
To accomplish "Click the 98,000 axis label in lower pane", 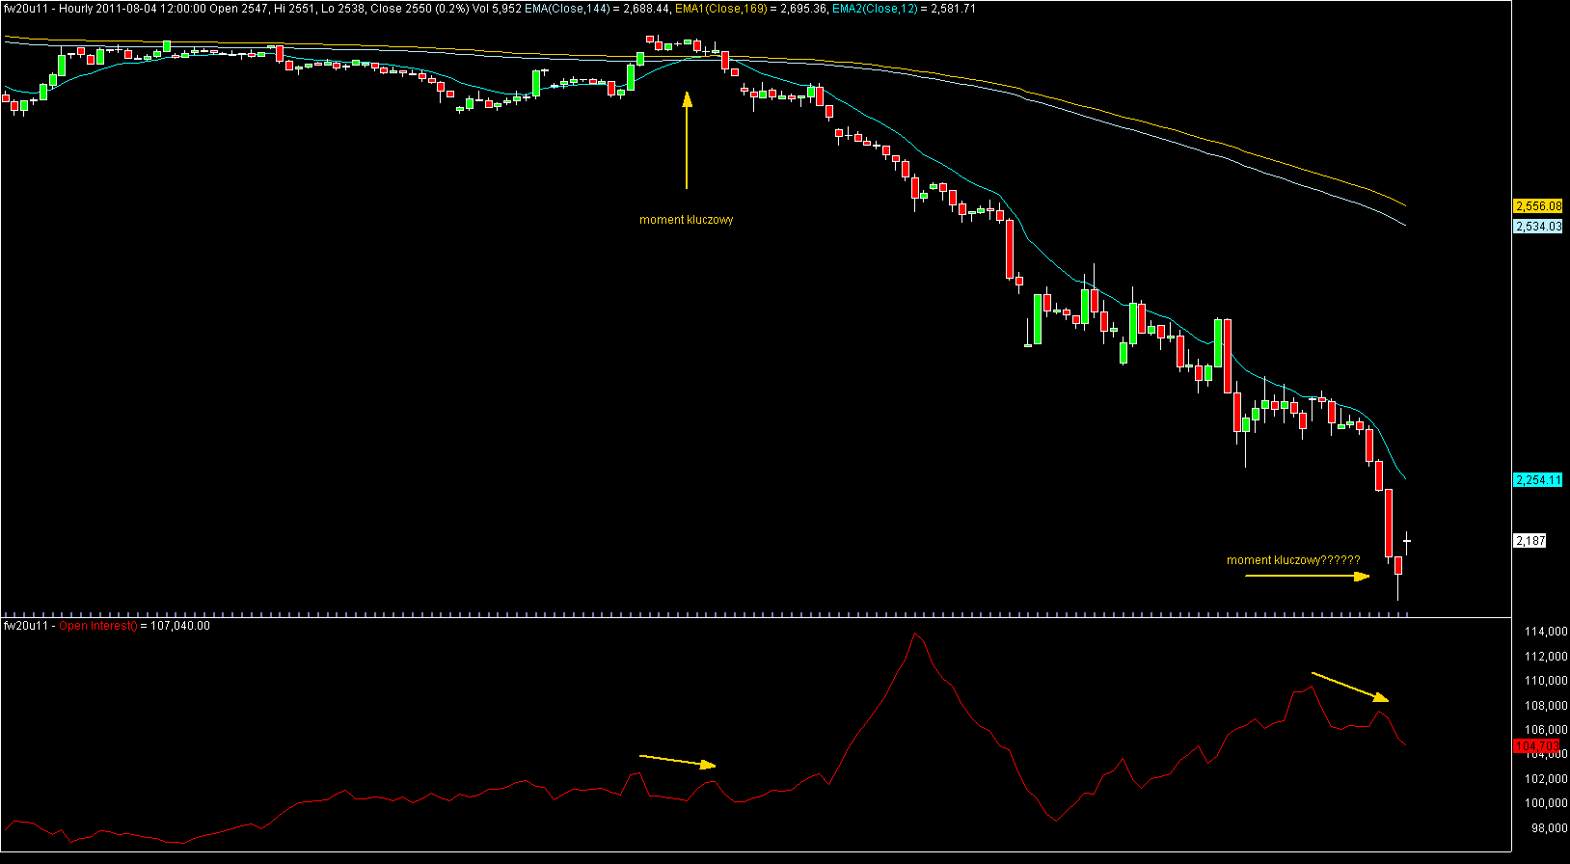I will click(1549, 828).
